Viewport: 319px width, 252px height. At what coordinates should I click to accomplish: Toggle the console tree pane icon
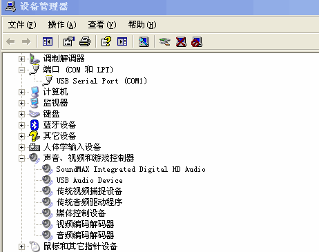point(48,41)
